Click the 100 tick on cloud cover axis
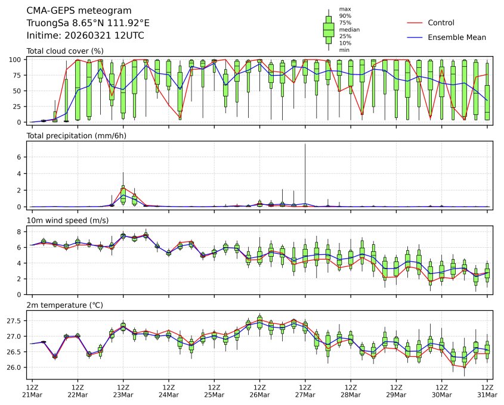The width and height of the screenshot is (504, 405). click(16, 60)
